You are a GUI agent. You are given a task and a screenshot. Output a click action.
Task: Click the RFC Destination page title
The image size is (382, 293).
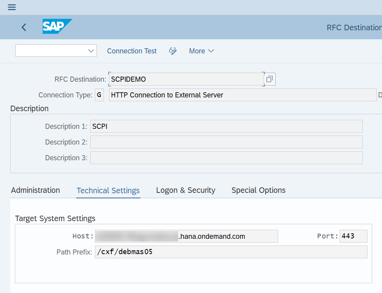click(354, 27)
